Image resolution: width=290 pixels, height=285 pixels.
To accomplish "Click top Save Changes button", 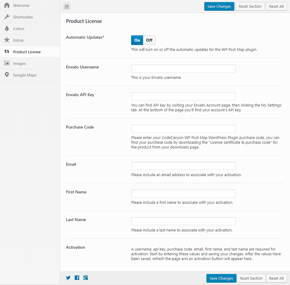I will [219, 7].
